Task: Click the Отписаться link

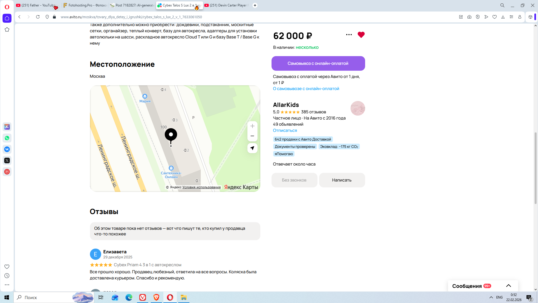Action: [x=285, y=130]
